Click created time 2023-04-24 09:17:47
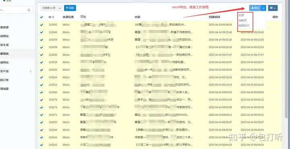 pyautogui.click(x=220, y=55)
